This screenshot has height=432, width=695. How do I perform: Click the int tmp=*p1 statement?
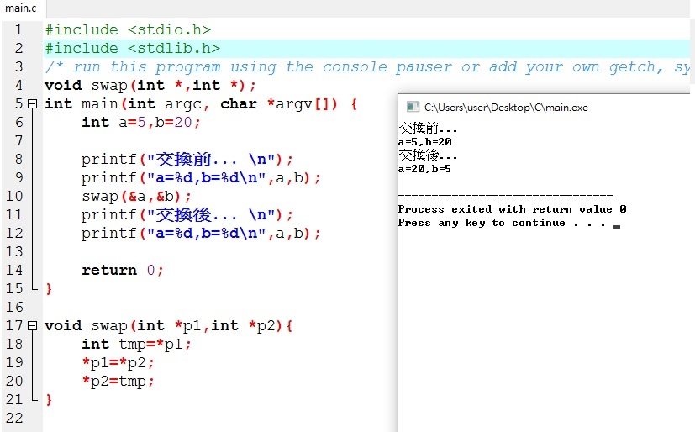[136, 345]
